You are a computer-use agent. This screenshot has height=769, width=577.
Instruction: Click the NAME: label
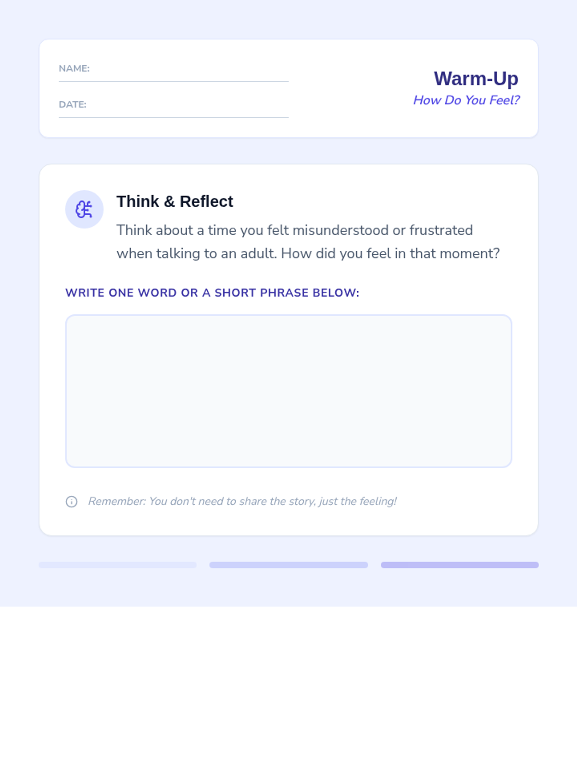(x=74, y=68)
